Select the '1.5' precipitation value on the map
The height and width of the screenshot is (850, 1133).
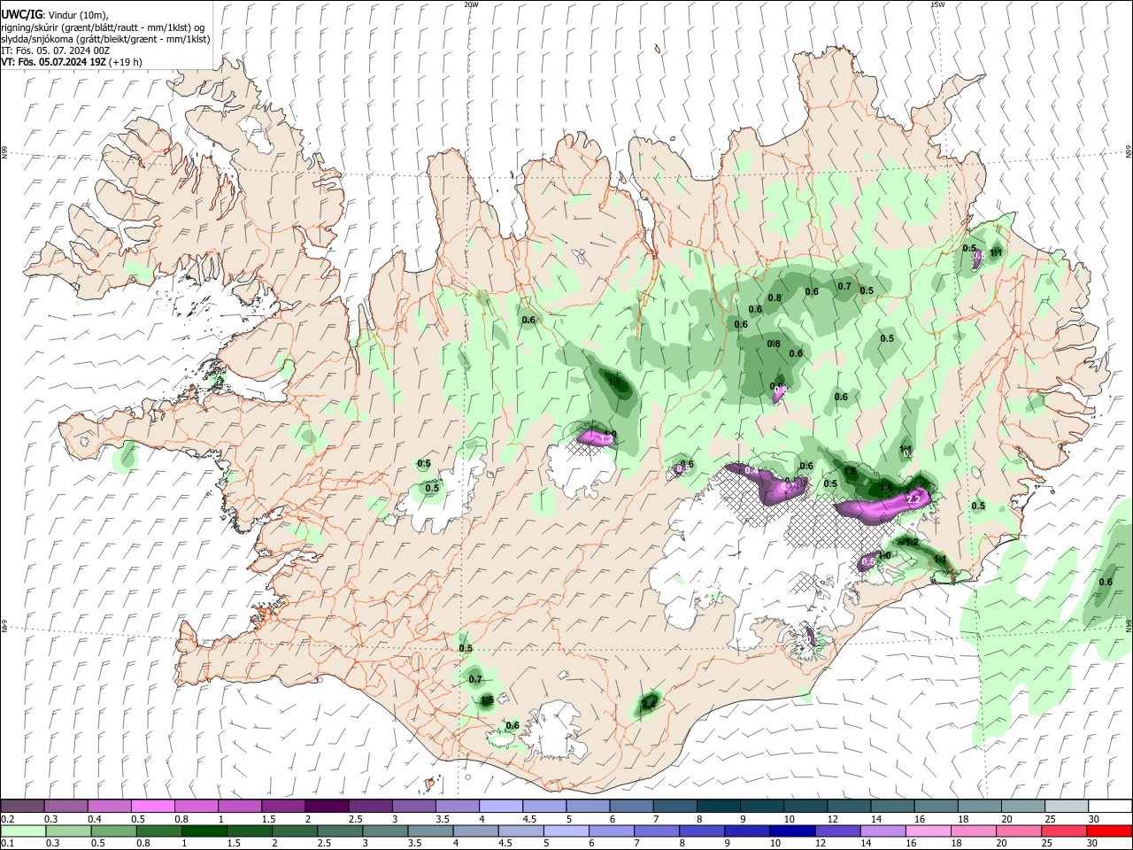point(487,700)
